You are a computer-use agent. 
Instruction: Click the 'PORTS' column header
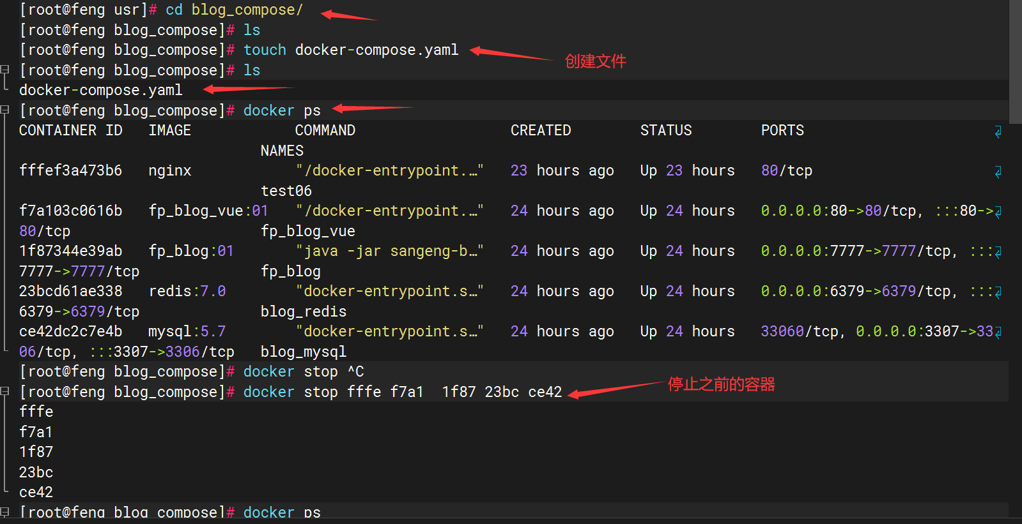pyautogui.click(x=782, y=130)
